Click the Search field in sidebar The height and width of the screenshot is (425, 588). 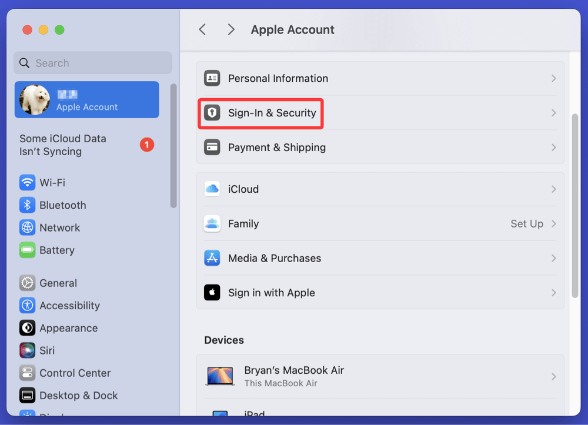pos(93,63)
